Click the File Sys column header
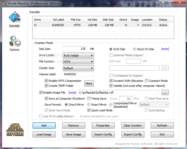The image size is (187, 149). (x=74, y=20)
